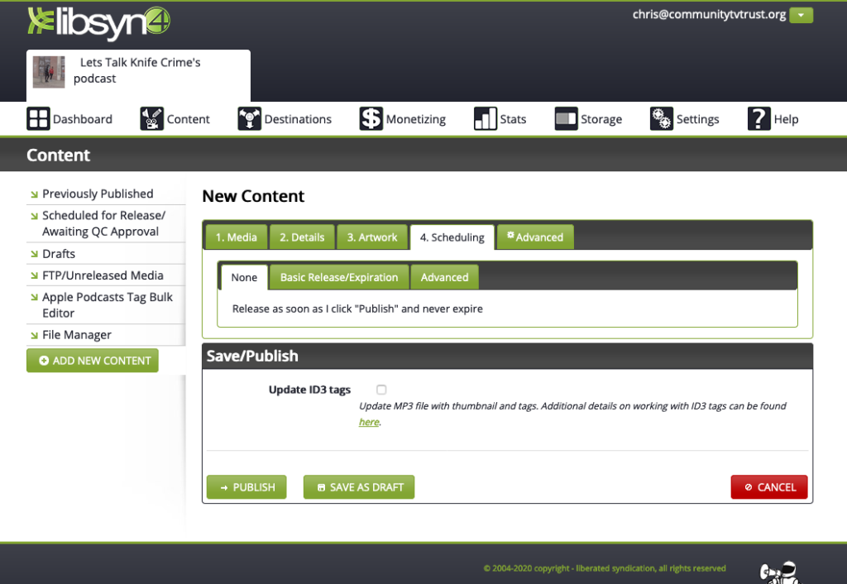Open File Manager in the sidebar

77,335
